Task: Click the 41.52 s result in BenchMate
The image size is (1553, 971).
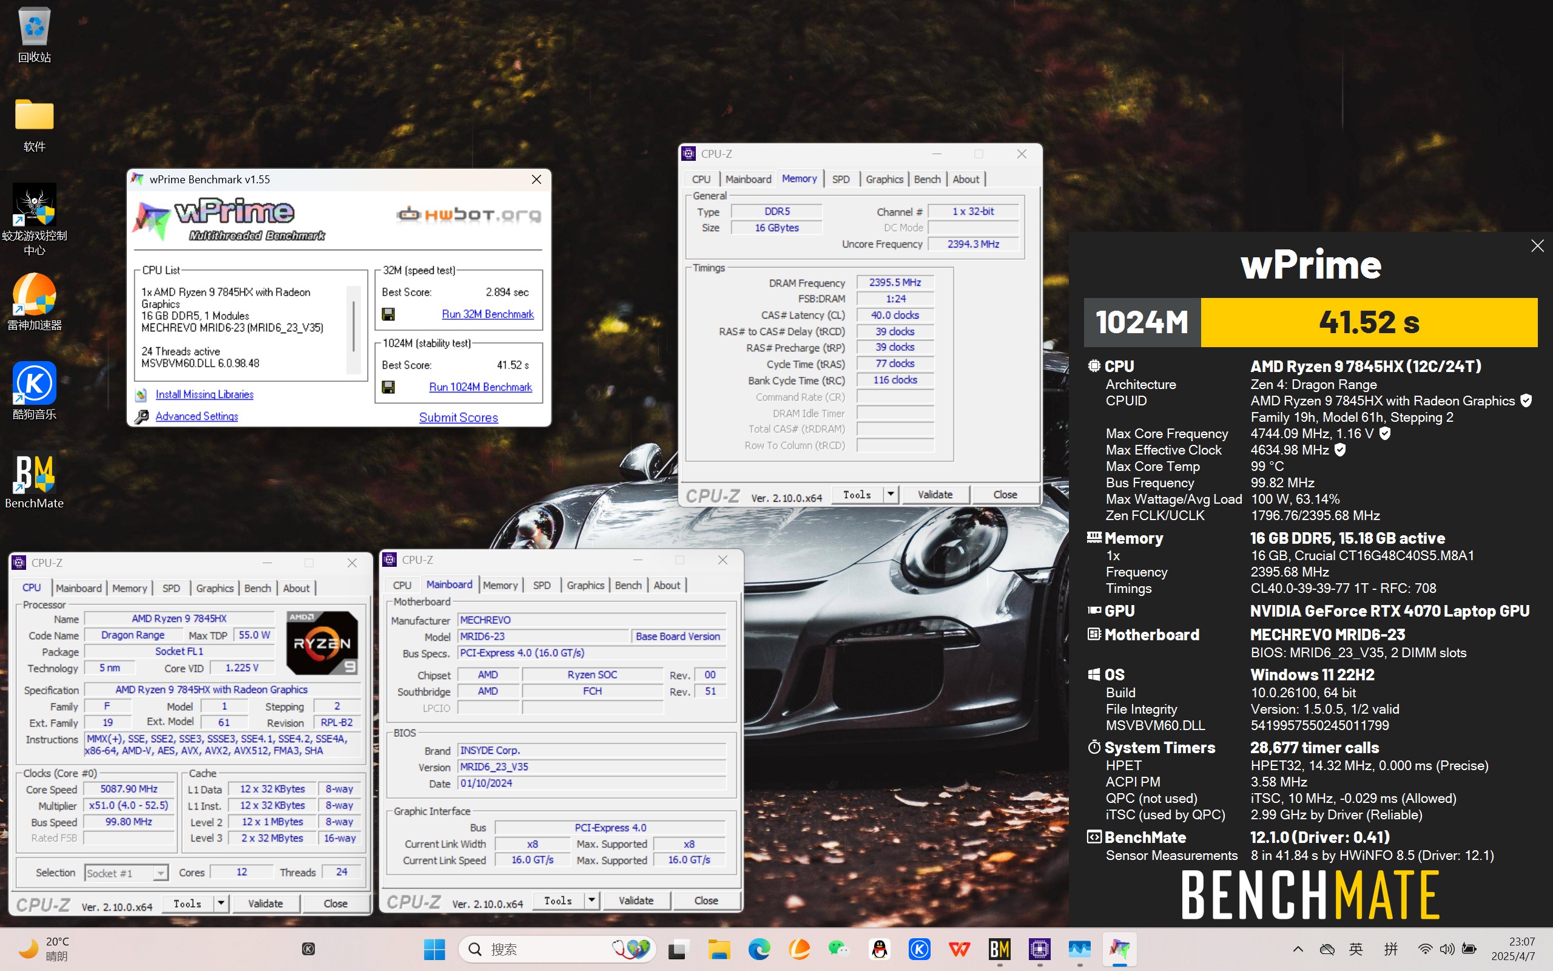Action: tap(1369, 322)
